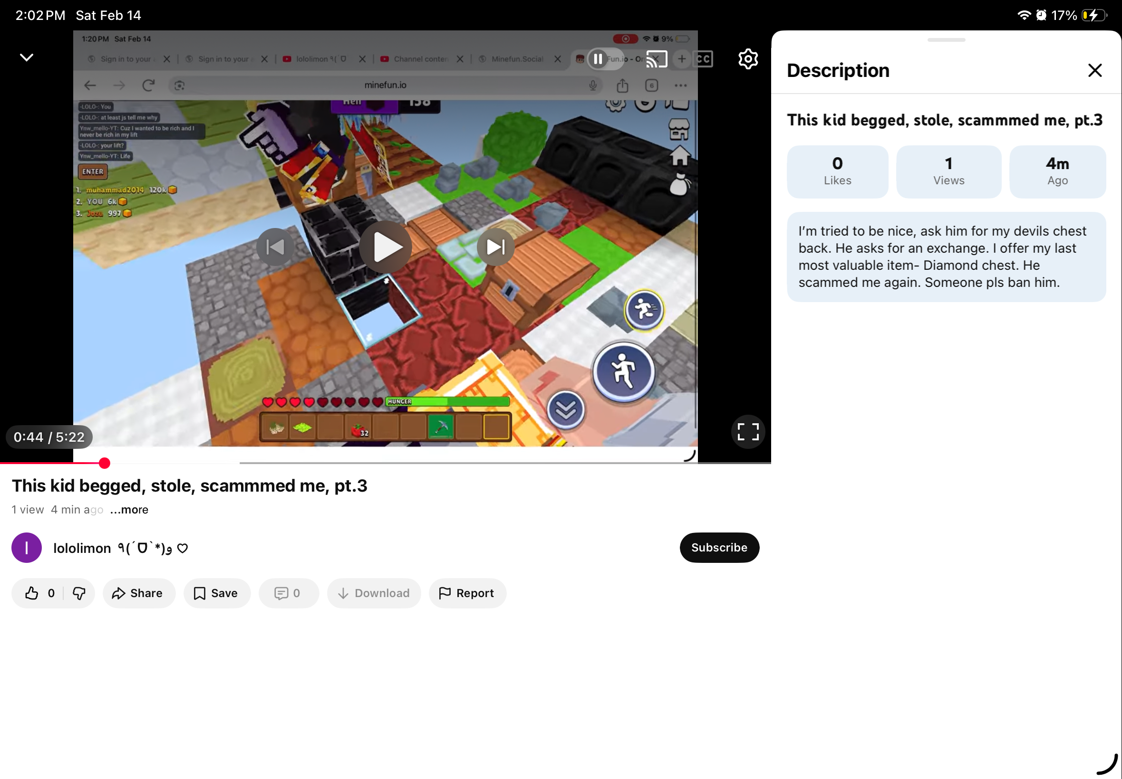1122x779 pixels.
Task: Expand description via ...more link
Action: pyautogui.click(x=129, y=510)
